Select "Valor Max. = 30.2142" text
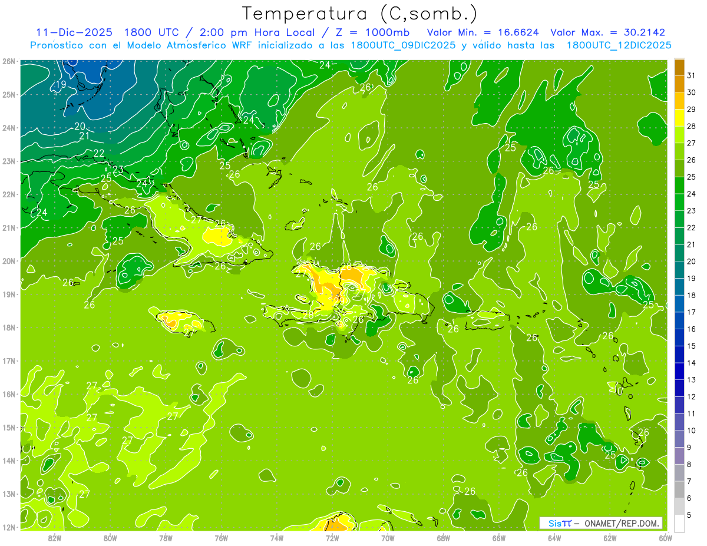The height and width of the screenshot is (546, 707). 607,32
